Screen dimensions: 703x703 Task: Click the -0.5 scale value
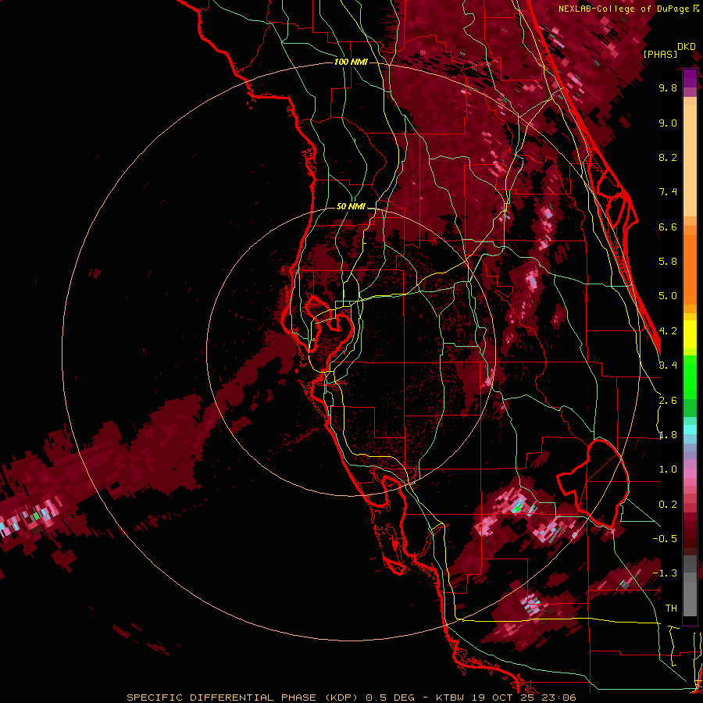(x=665, y=538)
